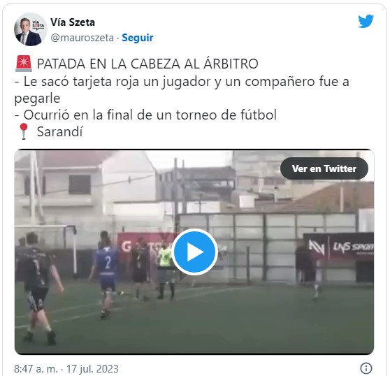The height and width of the screenshot is (376, 390).
Task: Click the headline PATADA EN LA CABEZA AL ÁRBITRO
Action: [x=147, y=64]
